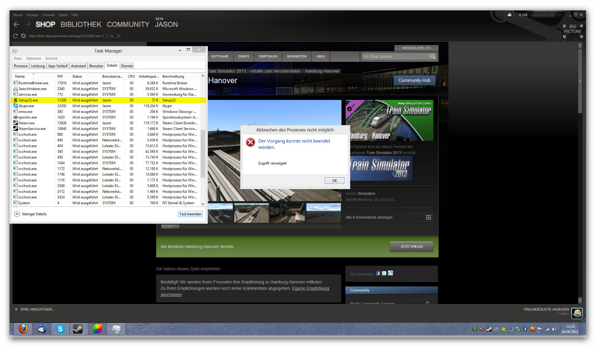The height and width of the screenshot is (347, 596).
Task: Click the friends list avatar icon
Action: [x=577, y=313]
